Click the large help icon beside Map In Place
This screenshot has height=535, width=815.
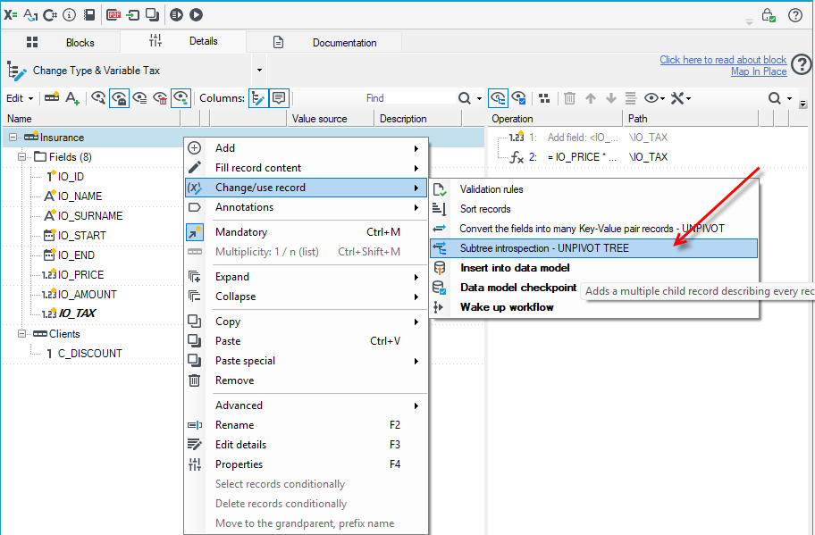tap(802, 64)
